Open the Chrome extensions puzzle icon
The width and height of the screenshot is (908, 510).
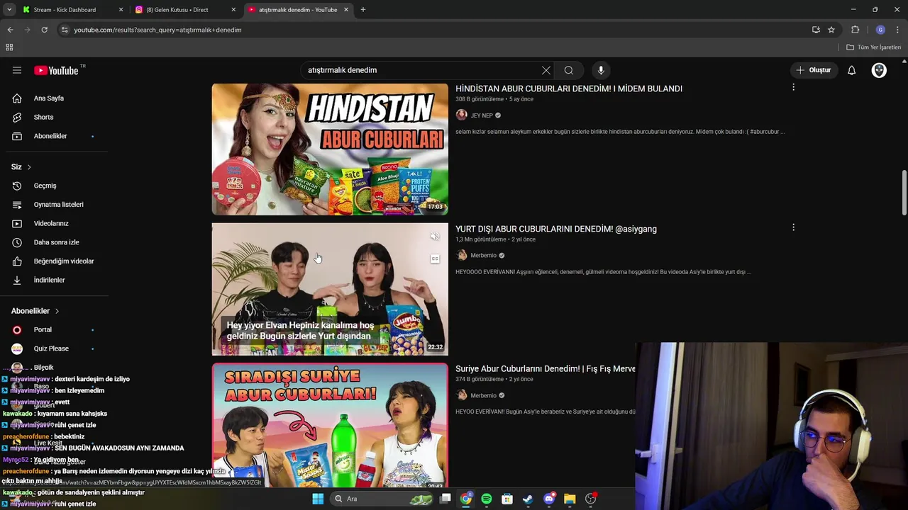856,30
